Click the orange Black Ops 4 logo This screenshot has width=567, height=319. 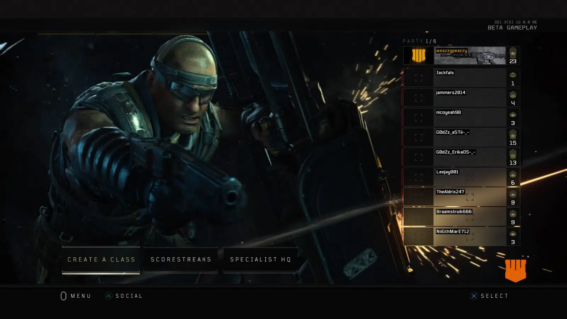pos(515,270)
